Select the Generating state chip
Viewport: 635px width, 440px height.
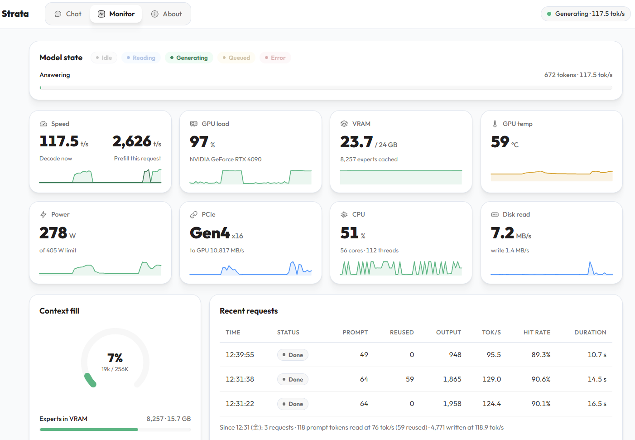tap(189, 58)
